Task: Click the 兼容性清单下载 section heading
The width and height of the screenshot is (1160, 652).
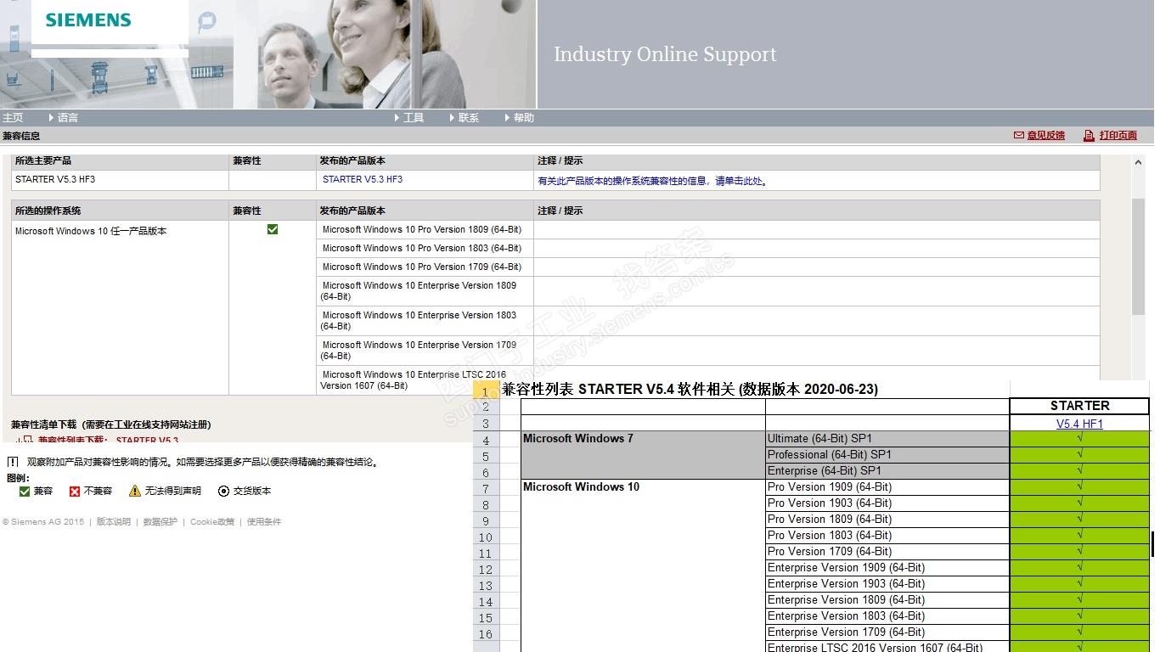Action: tap(111, 424)
